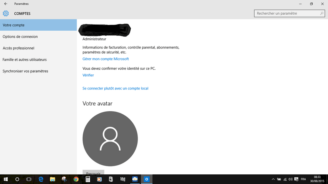Click the Task View icon
This screenshot has width=328, height=184.
tap(29, 179)
